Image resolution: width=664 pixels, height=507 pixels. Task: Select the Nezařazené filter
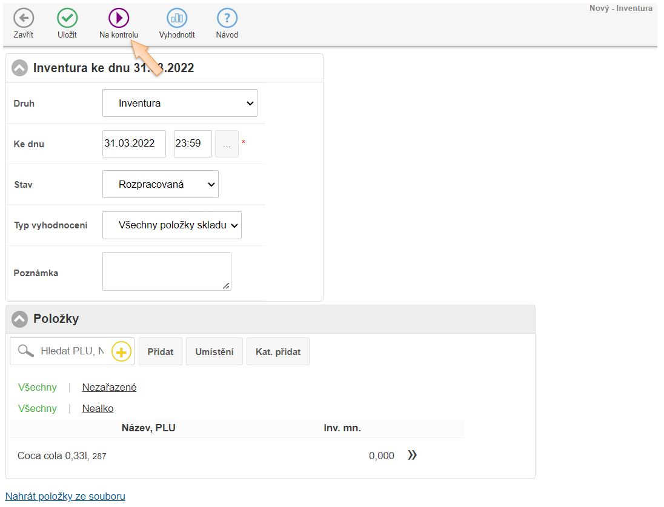109,388
